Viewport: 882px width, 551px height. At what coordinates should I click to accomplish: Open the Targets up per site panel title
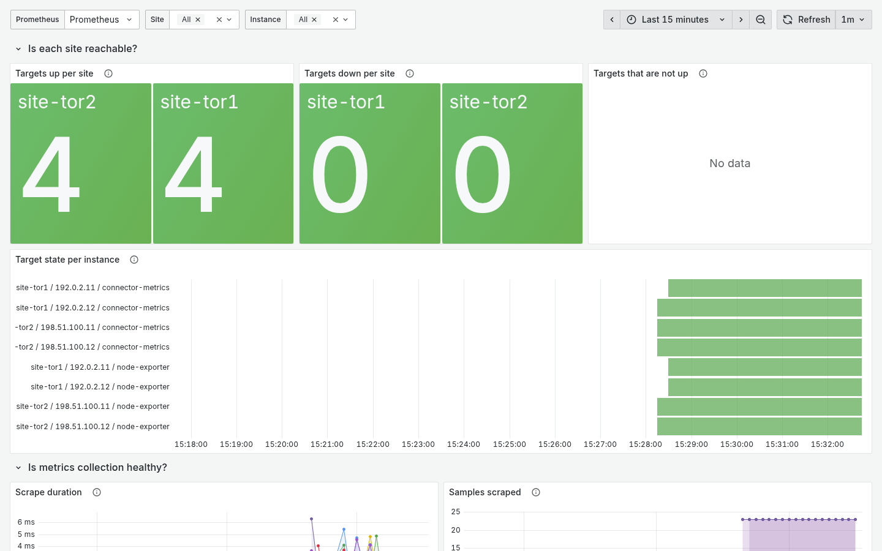[55, 73]
